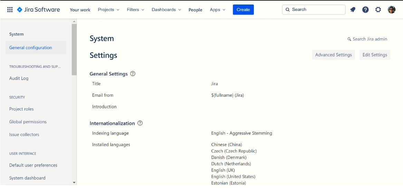Focus the top Search field
The height and width of the screenshot is (191, 403).
(x=314, y=10)
